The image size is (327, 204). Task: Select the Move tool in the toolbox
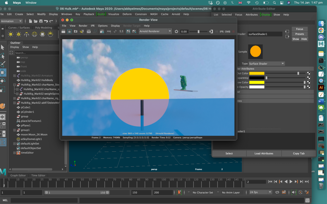(x=3, y=73)
